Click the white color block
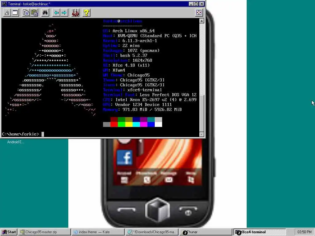315x236 pixels. (158, 124)
